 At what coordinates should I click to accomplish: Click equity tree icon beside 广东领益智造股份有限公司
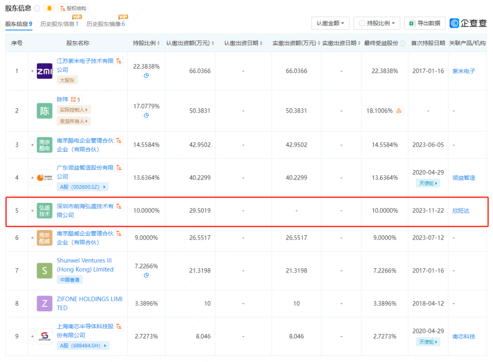[119, 168]
